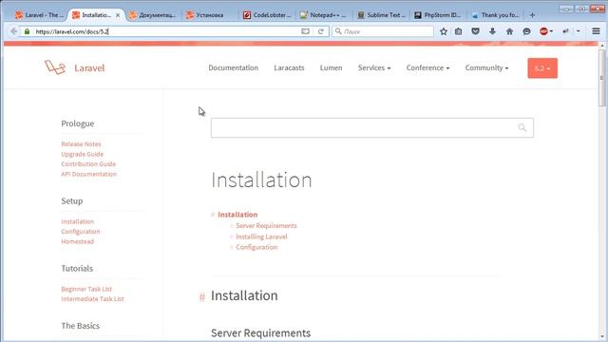Open sidebar Configuration link under Setup
The width and height of the screenshot is (608, 342).
80,232
